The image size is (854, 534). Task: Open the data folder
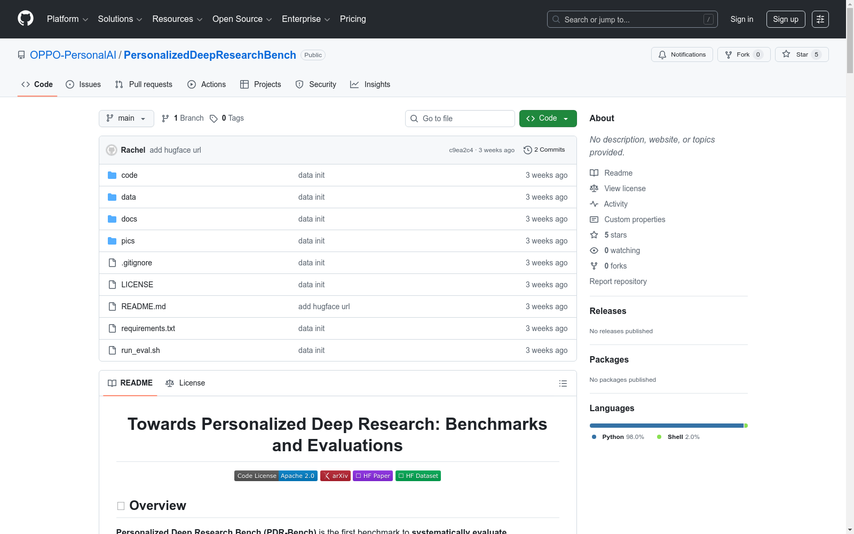129,197
